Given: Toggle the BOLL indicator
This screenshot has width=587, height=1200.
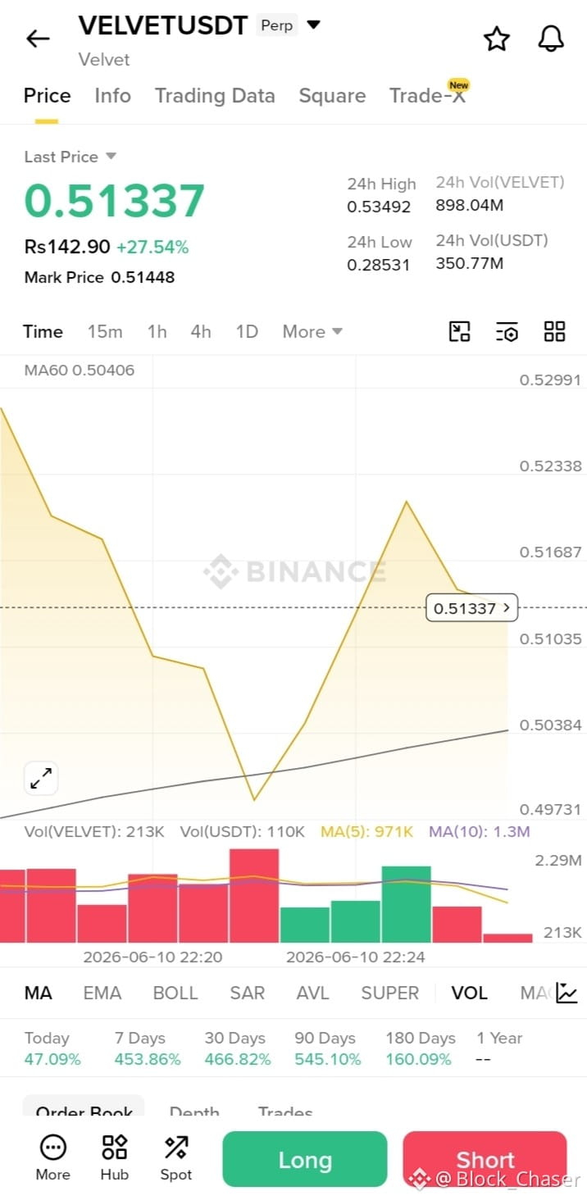Looking at the screenshot, I should 175,993.
